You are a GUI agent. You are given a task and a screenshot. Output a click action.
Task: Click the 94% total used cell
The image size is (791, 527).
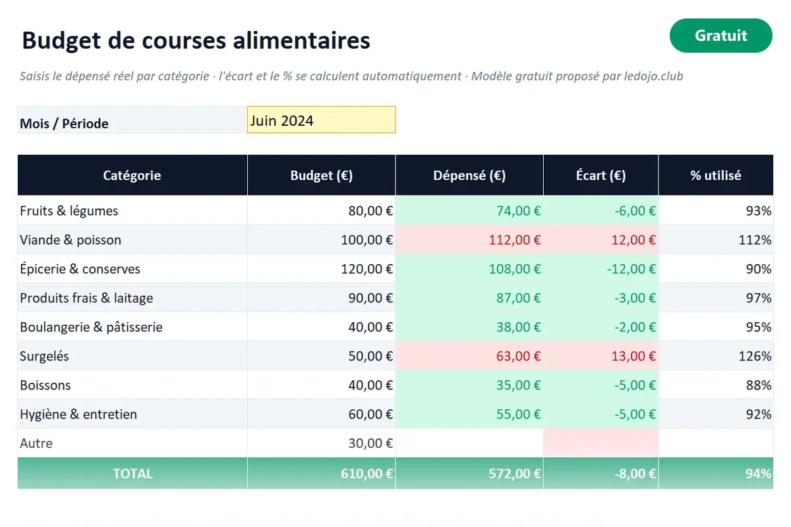716,473
